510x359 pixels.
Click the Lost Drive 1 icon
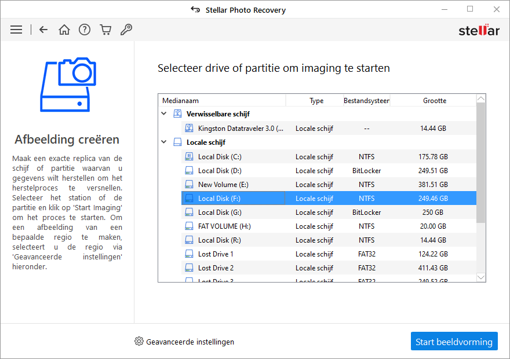(x=189, y=254)
